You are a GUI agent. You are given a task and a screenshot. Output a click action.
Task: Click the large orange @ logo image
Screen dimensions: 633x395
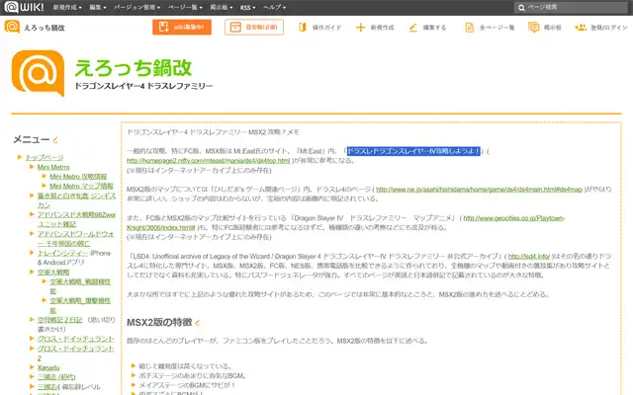[x=38, y=73]
